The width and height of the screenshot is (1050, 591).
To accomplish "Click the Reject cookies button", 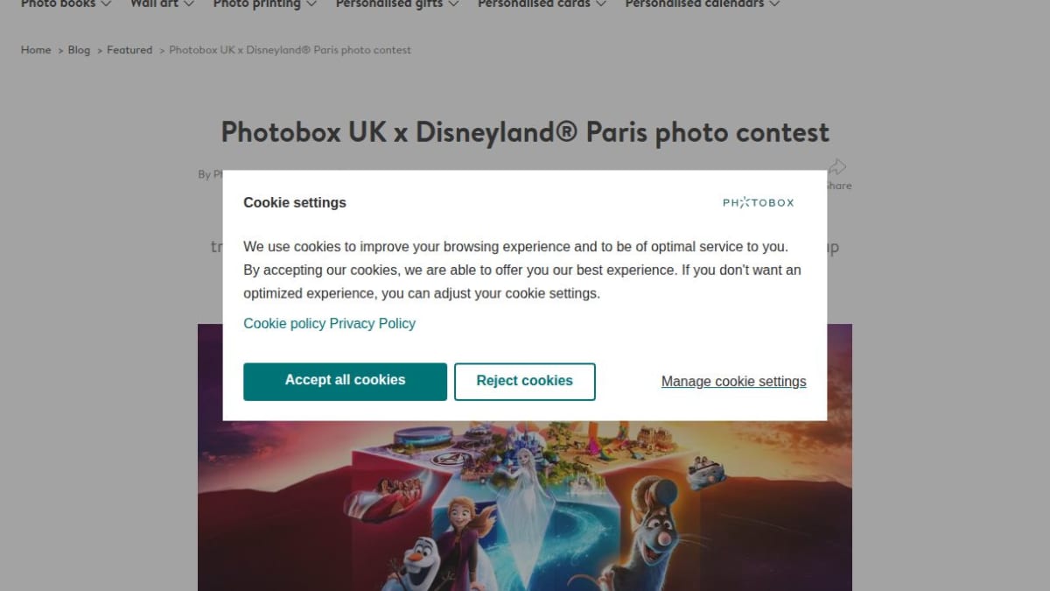I will click(x=525, y=381).
